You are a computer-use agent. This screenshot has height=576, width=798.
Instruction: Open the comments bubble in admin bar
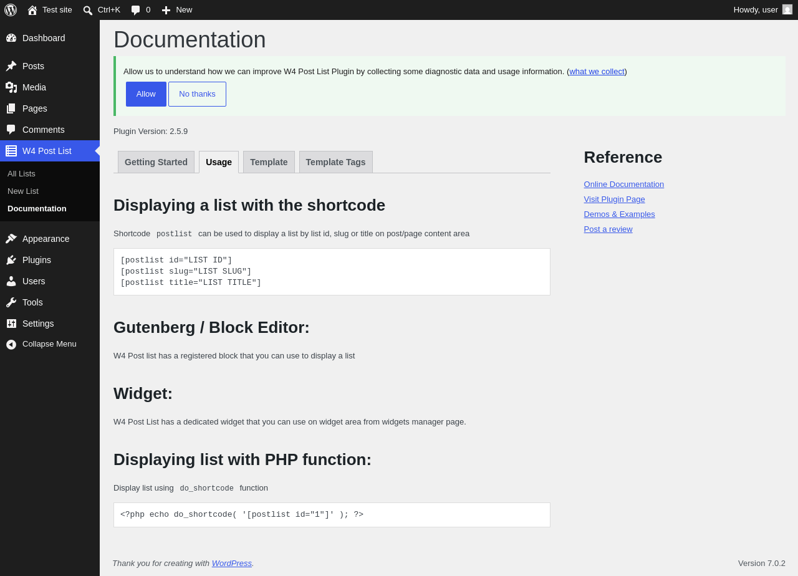click(136, 10)
